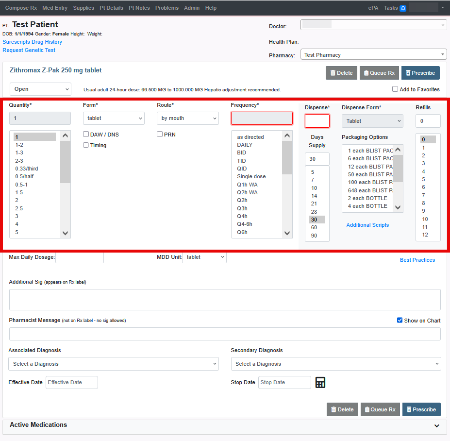Screen dimensions: 450x441
Task: Enable the DAW / DNS checkbox
Action: [x=85, y=134]
